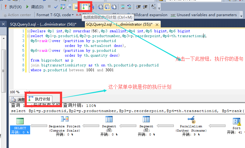
Task: Switch to the 执行计划 results tab
Action: [x=39, y=99]
